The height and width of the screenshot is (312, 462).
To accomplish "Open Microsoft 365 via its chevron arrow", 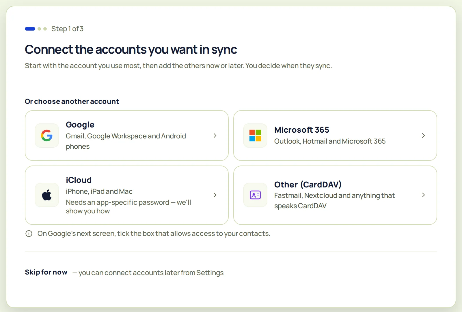I will [423, 136].
